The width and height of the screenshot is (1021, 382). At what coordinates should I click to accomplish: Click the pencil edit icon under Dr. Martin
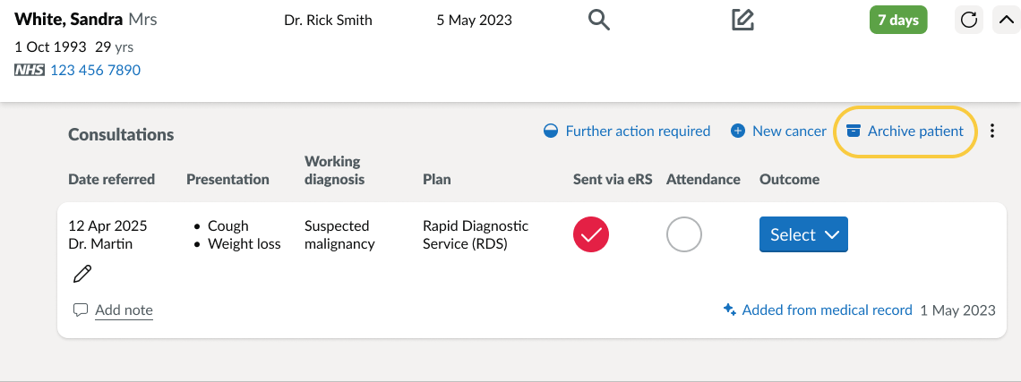82,274
